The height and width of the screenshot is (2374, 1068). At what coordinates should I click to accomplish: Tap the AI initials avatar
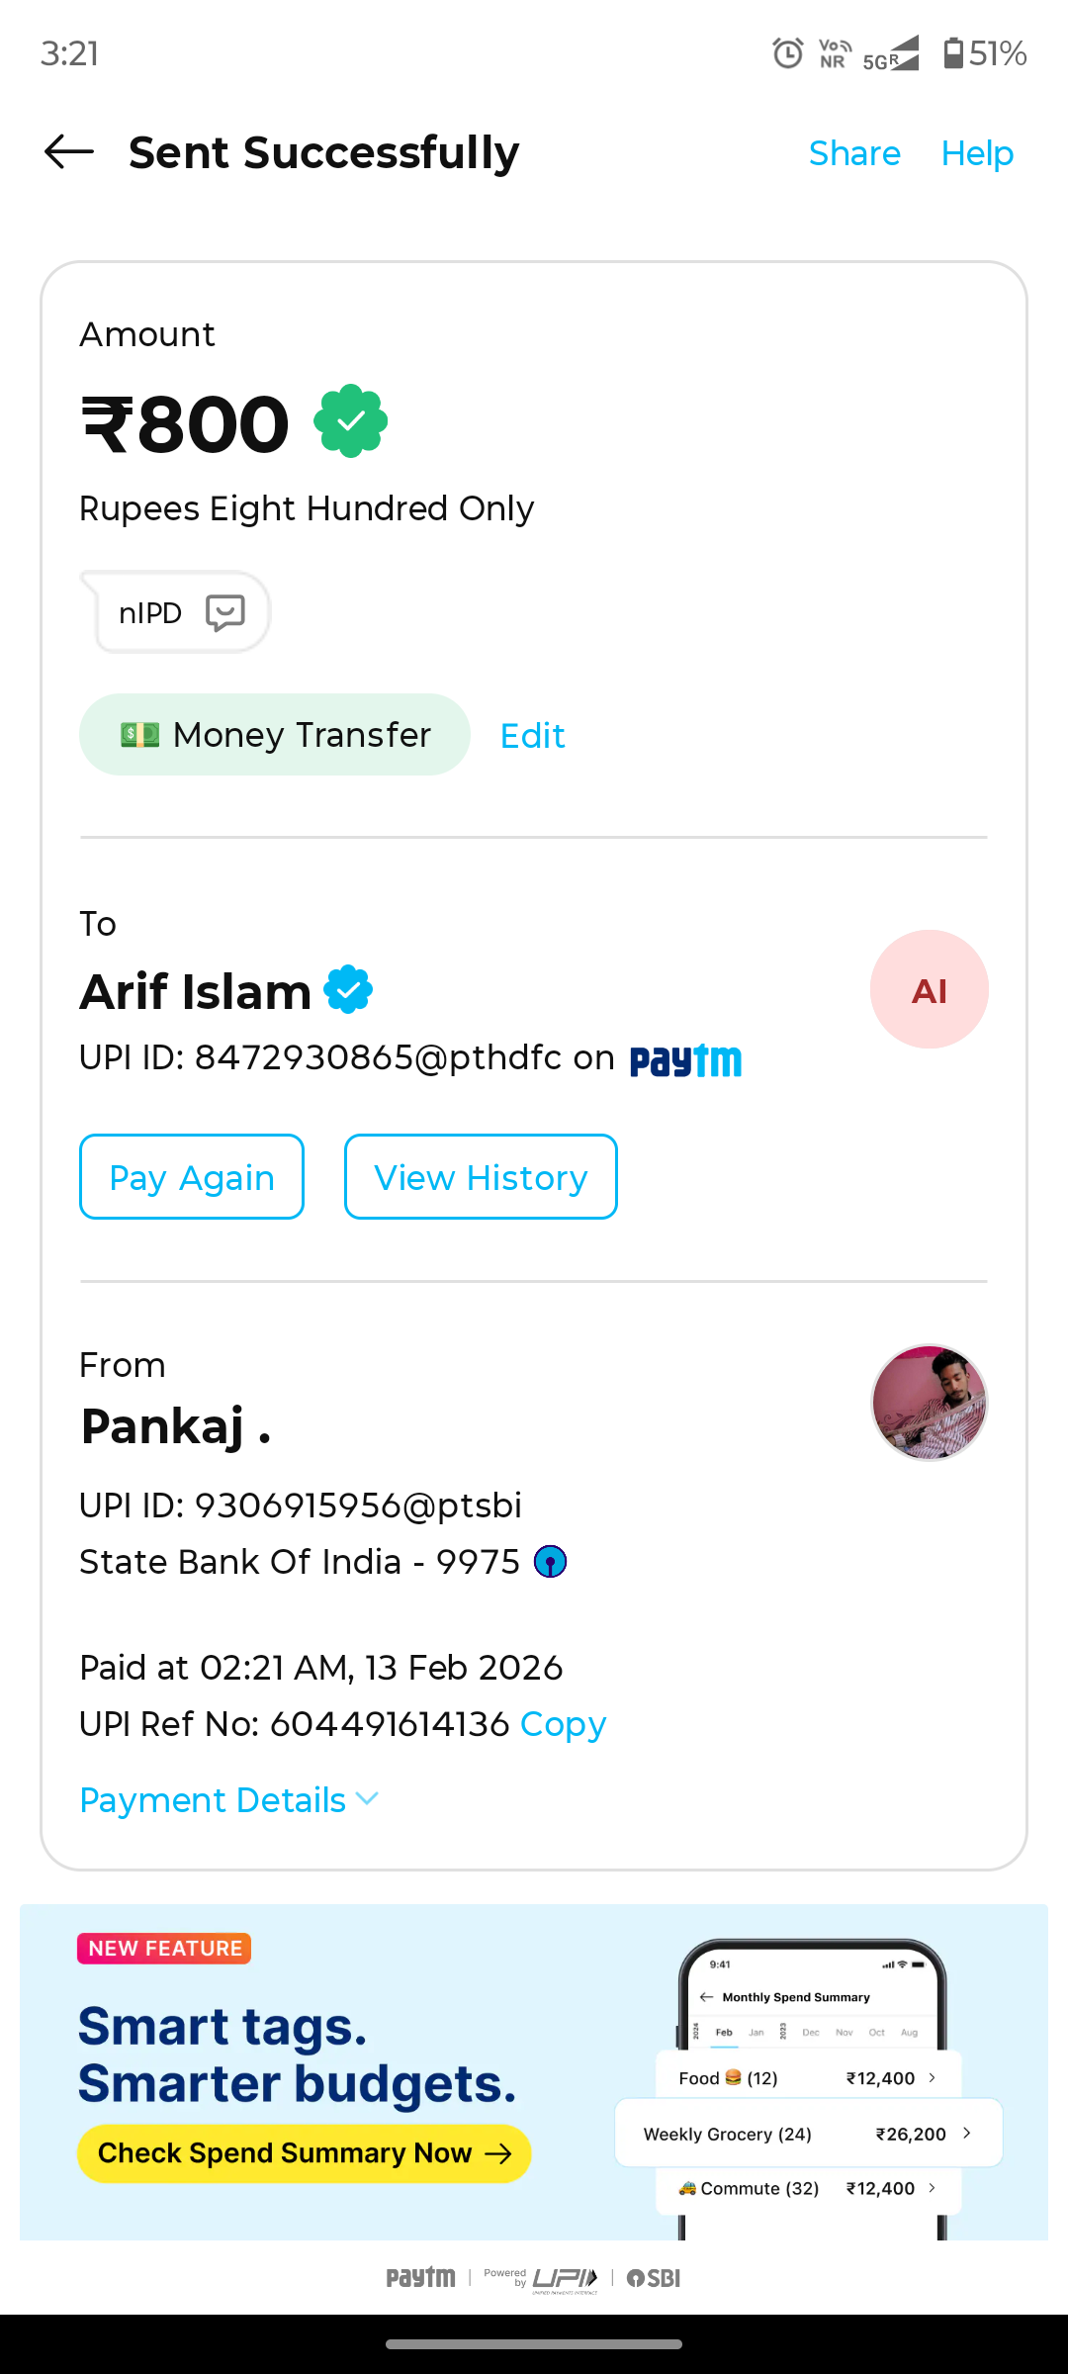(929, 989)
